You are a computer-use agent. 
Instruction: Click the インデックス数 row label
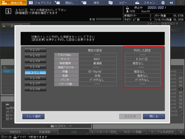coord(67,84)
